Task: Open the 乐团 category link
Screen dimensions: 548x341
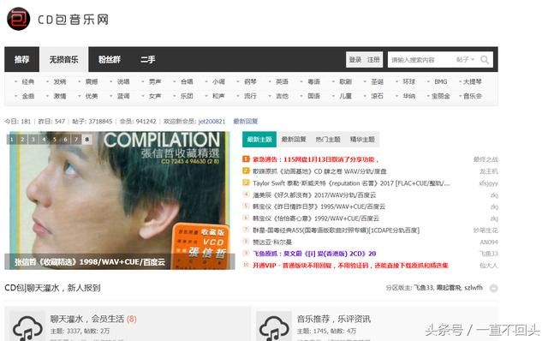Action: tap(187, 96)
